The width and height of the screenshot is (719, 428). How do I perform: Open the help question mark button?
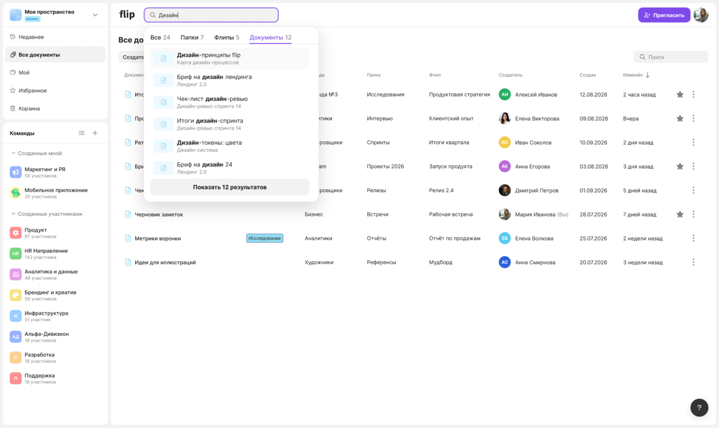pyautogui.click(x=699, y=408)
